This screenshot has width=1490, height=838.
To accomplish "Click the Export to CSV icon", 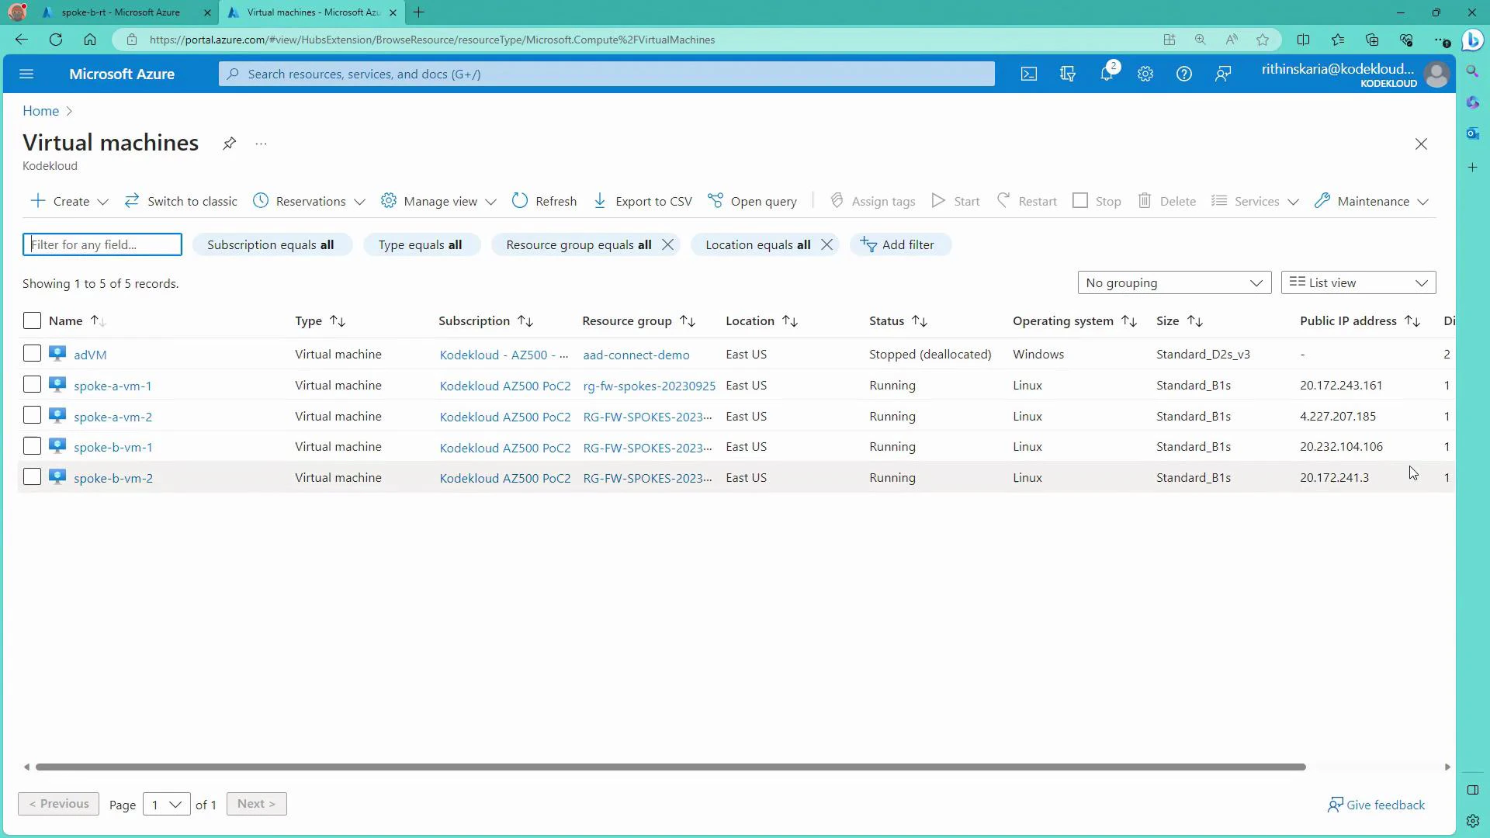I will point(599,200).
